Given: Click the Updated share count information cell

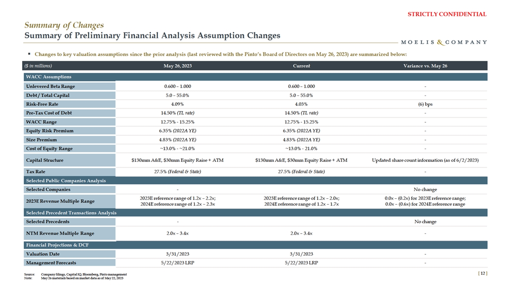Looking at the screenshot, I should 425,160.
